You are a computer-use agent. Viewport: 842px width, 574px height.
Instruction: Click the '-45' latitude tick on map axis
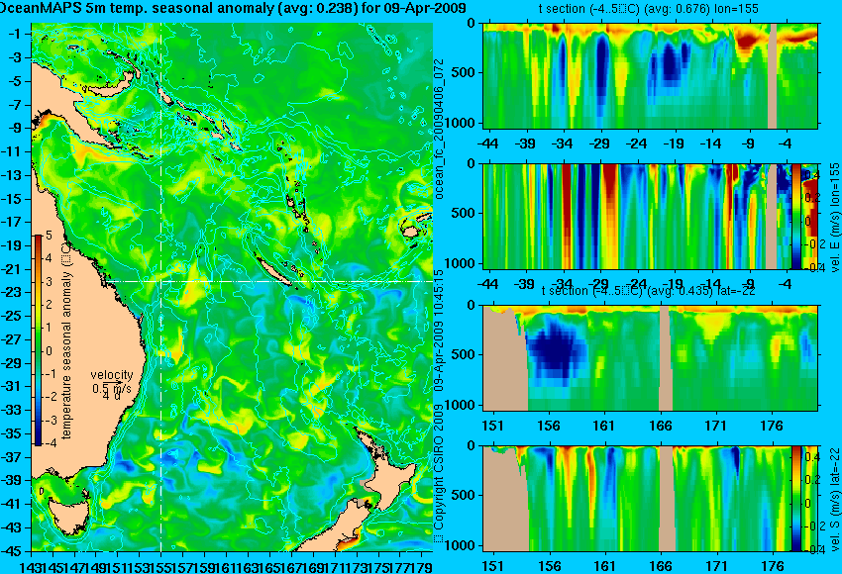pos(13,551)
